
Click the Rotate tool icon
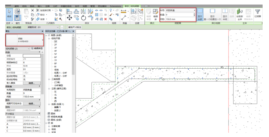(x=83, y=18)
